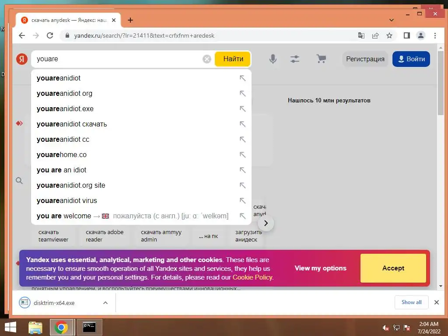Choose suggestion you are an idiot
This screenshot has height=336, width=448.
tap(141, 170)
